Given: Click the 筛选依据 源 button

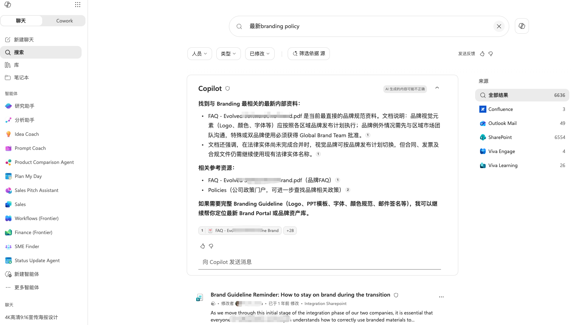Looking at the screenshot, I should [x=309, y=54].
